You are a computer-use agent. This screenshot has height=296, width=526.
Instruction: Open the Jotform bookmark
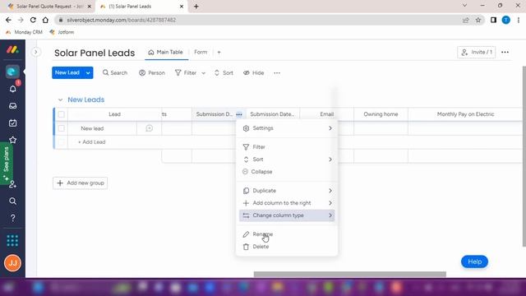pos(62,32)
